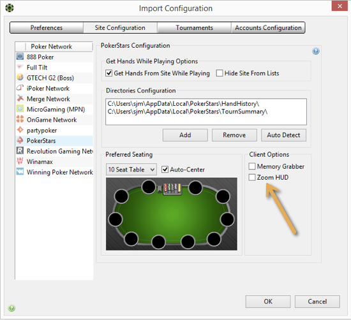Open the Site Configuration tab

(x=120, y=27)
